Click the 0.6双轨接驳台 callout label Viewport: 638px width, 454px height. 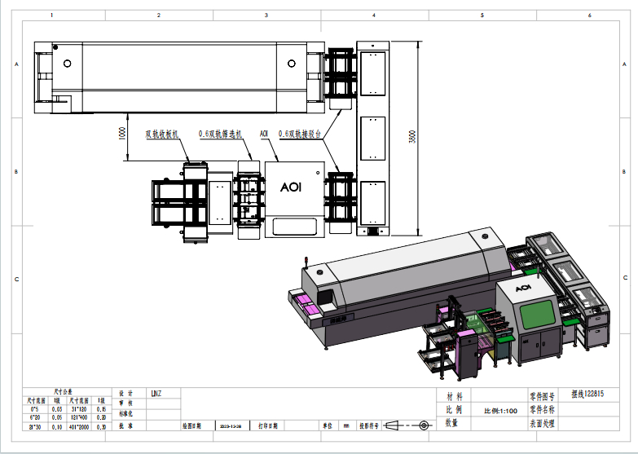click(x=301, y=133)
